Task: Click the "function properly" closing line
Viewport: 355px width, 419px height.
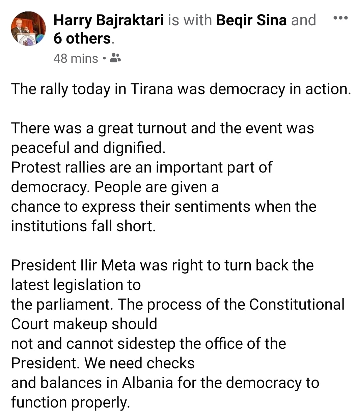Action: pyautogui.click(x=71, y=402)
